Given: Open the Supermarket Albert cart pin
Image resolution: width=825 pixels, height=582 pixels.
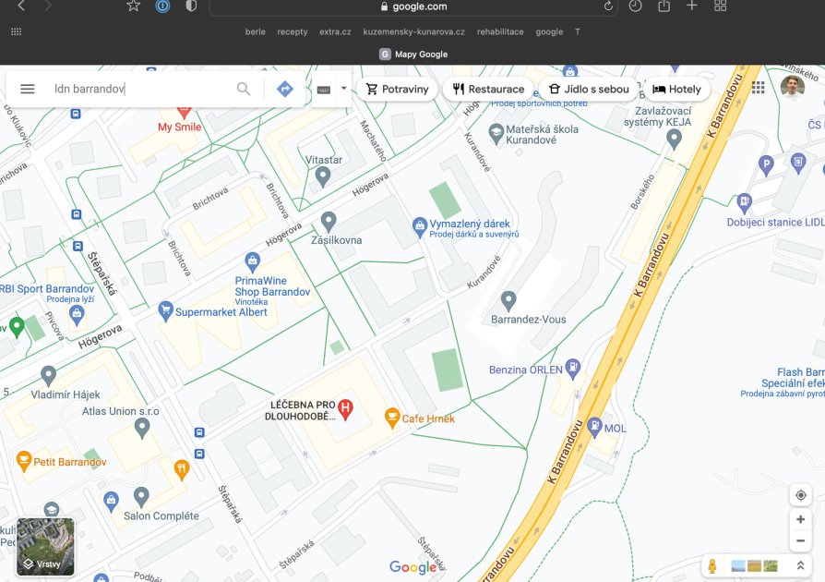Looking at the screenshot, I should (166, 311).
